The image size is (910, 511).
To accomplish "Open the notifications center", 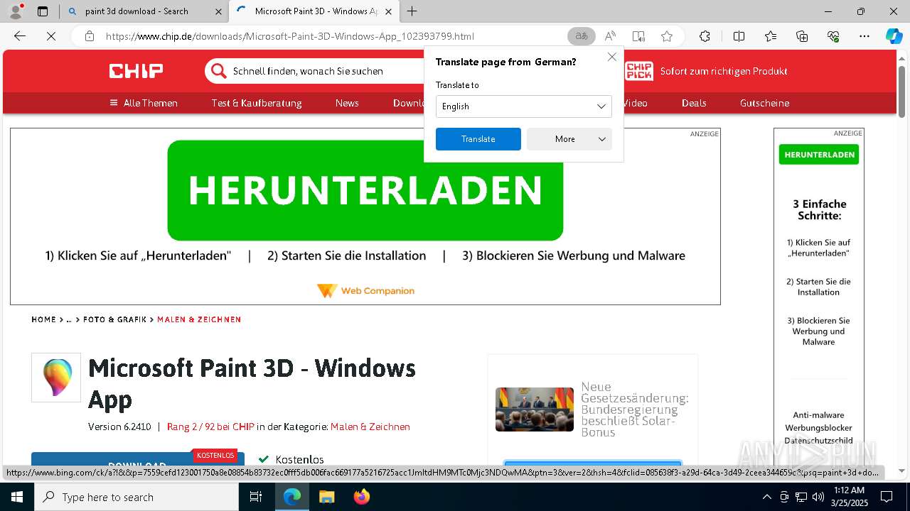I will click(x=887, y=497).
